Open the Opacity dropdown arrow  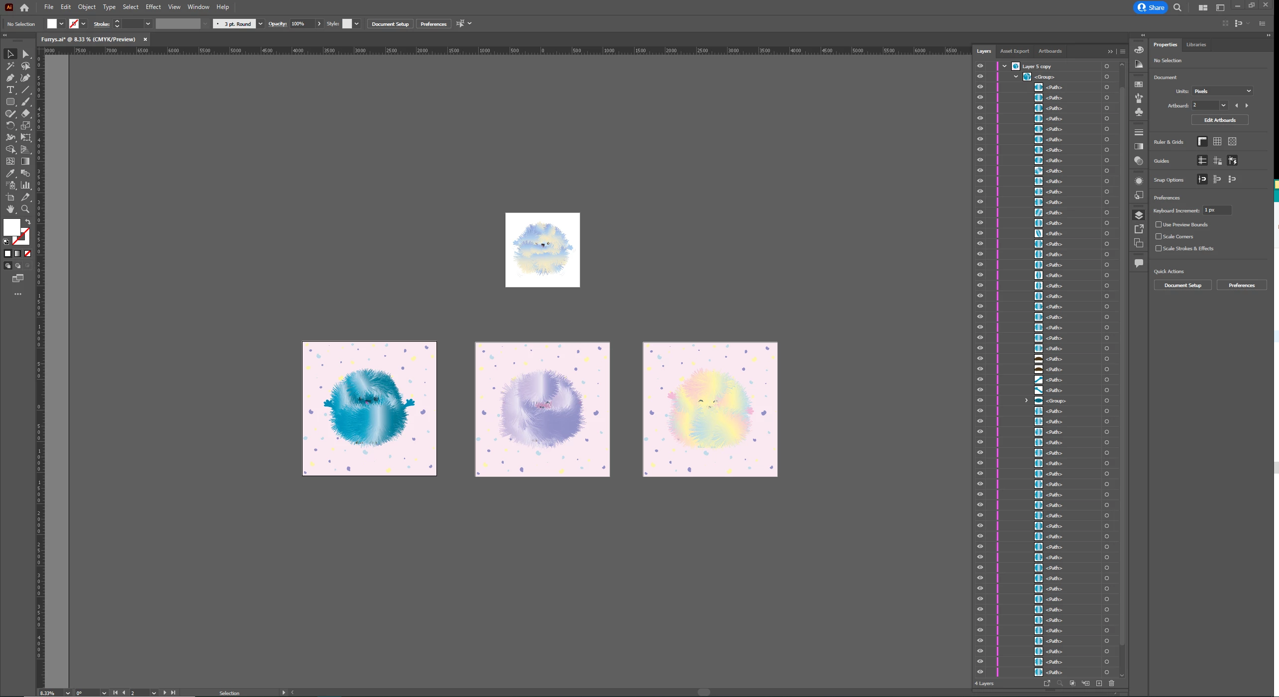click(x=319, y=24)
